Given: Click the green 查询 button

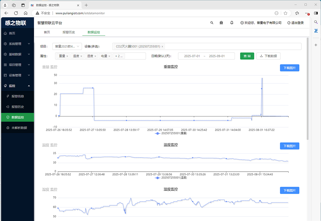Looking at the screenshot, I should click(x=247, y=56).
